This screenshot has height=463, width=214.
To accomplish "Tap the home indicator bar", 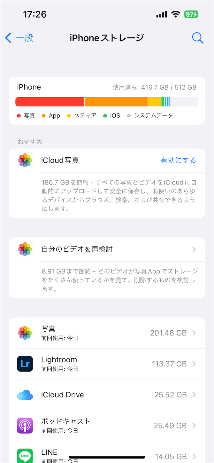I will (107, 457).
